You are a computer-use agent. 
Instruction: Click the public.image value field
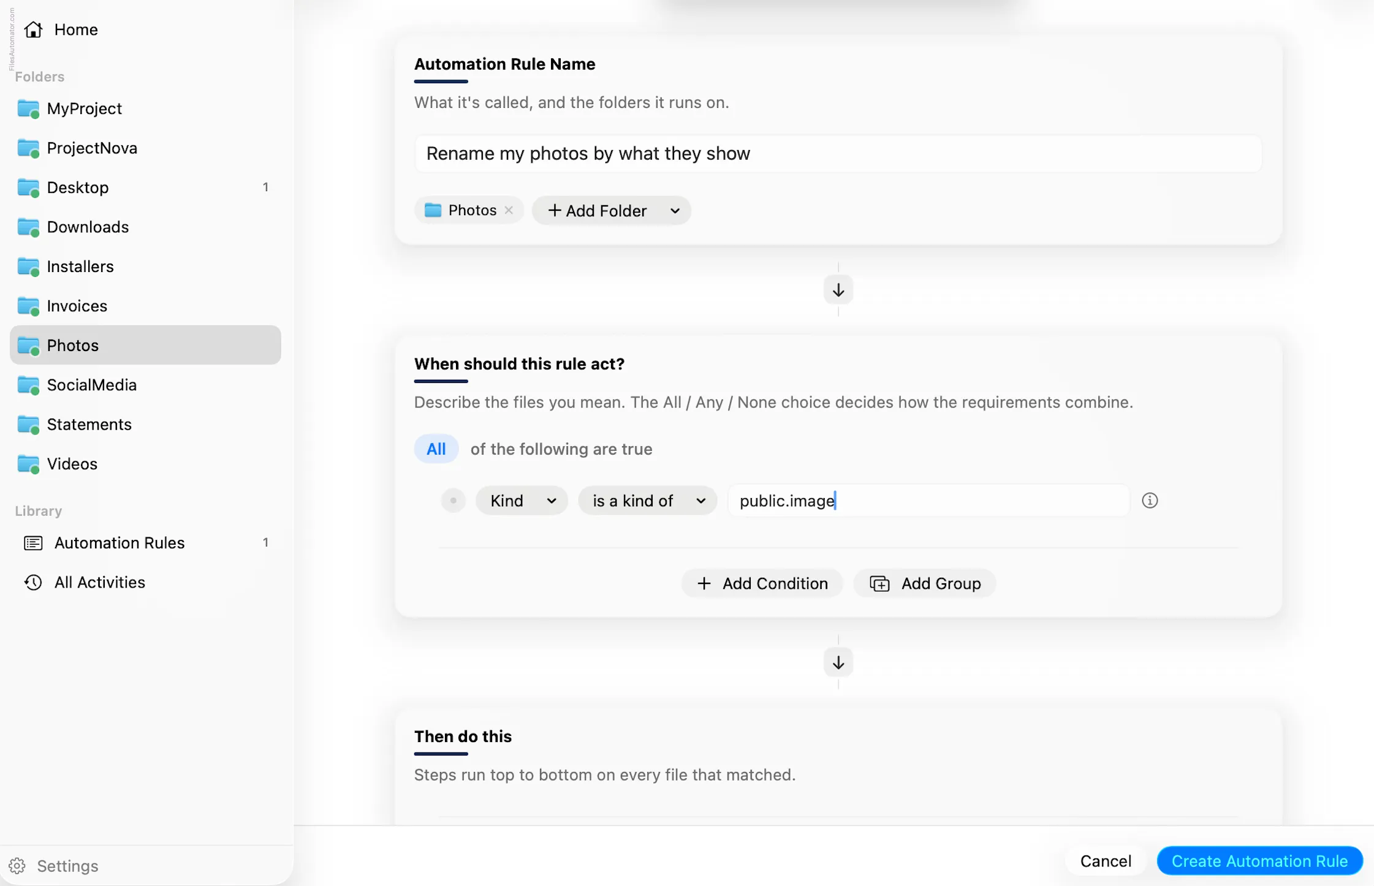(x=928, y=501)
